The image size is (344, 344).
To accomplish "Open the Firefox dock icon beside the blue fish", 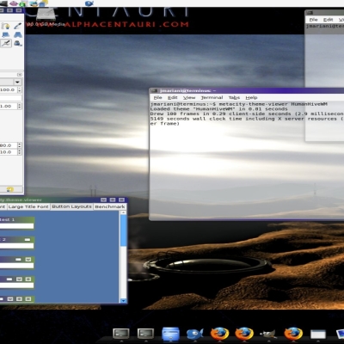I will 219,334.
